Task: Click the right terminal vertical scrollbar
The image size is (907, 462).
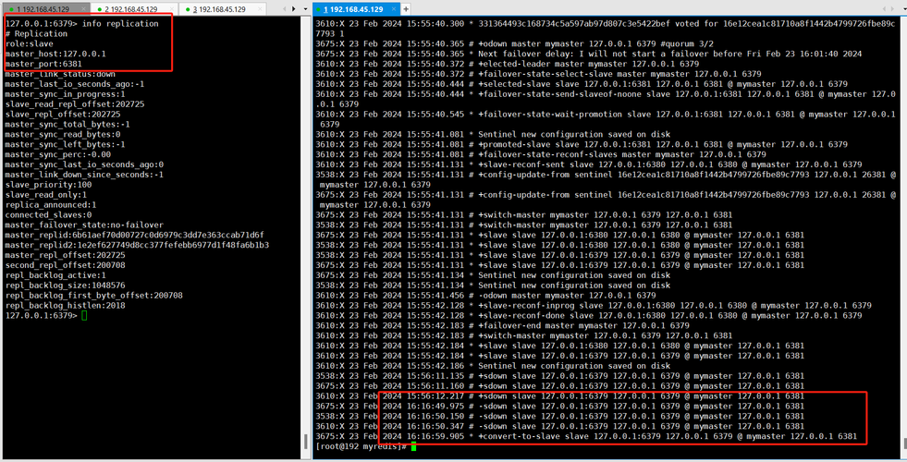Action: click(x=904, y=237)
